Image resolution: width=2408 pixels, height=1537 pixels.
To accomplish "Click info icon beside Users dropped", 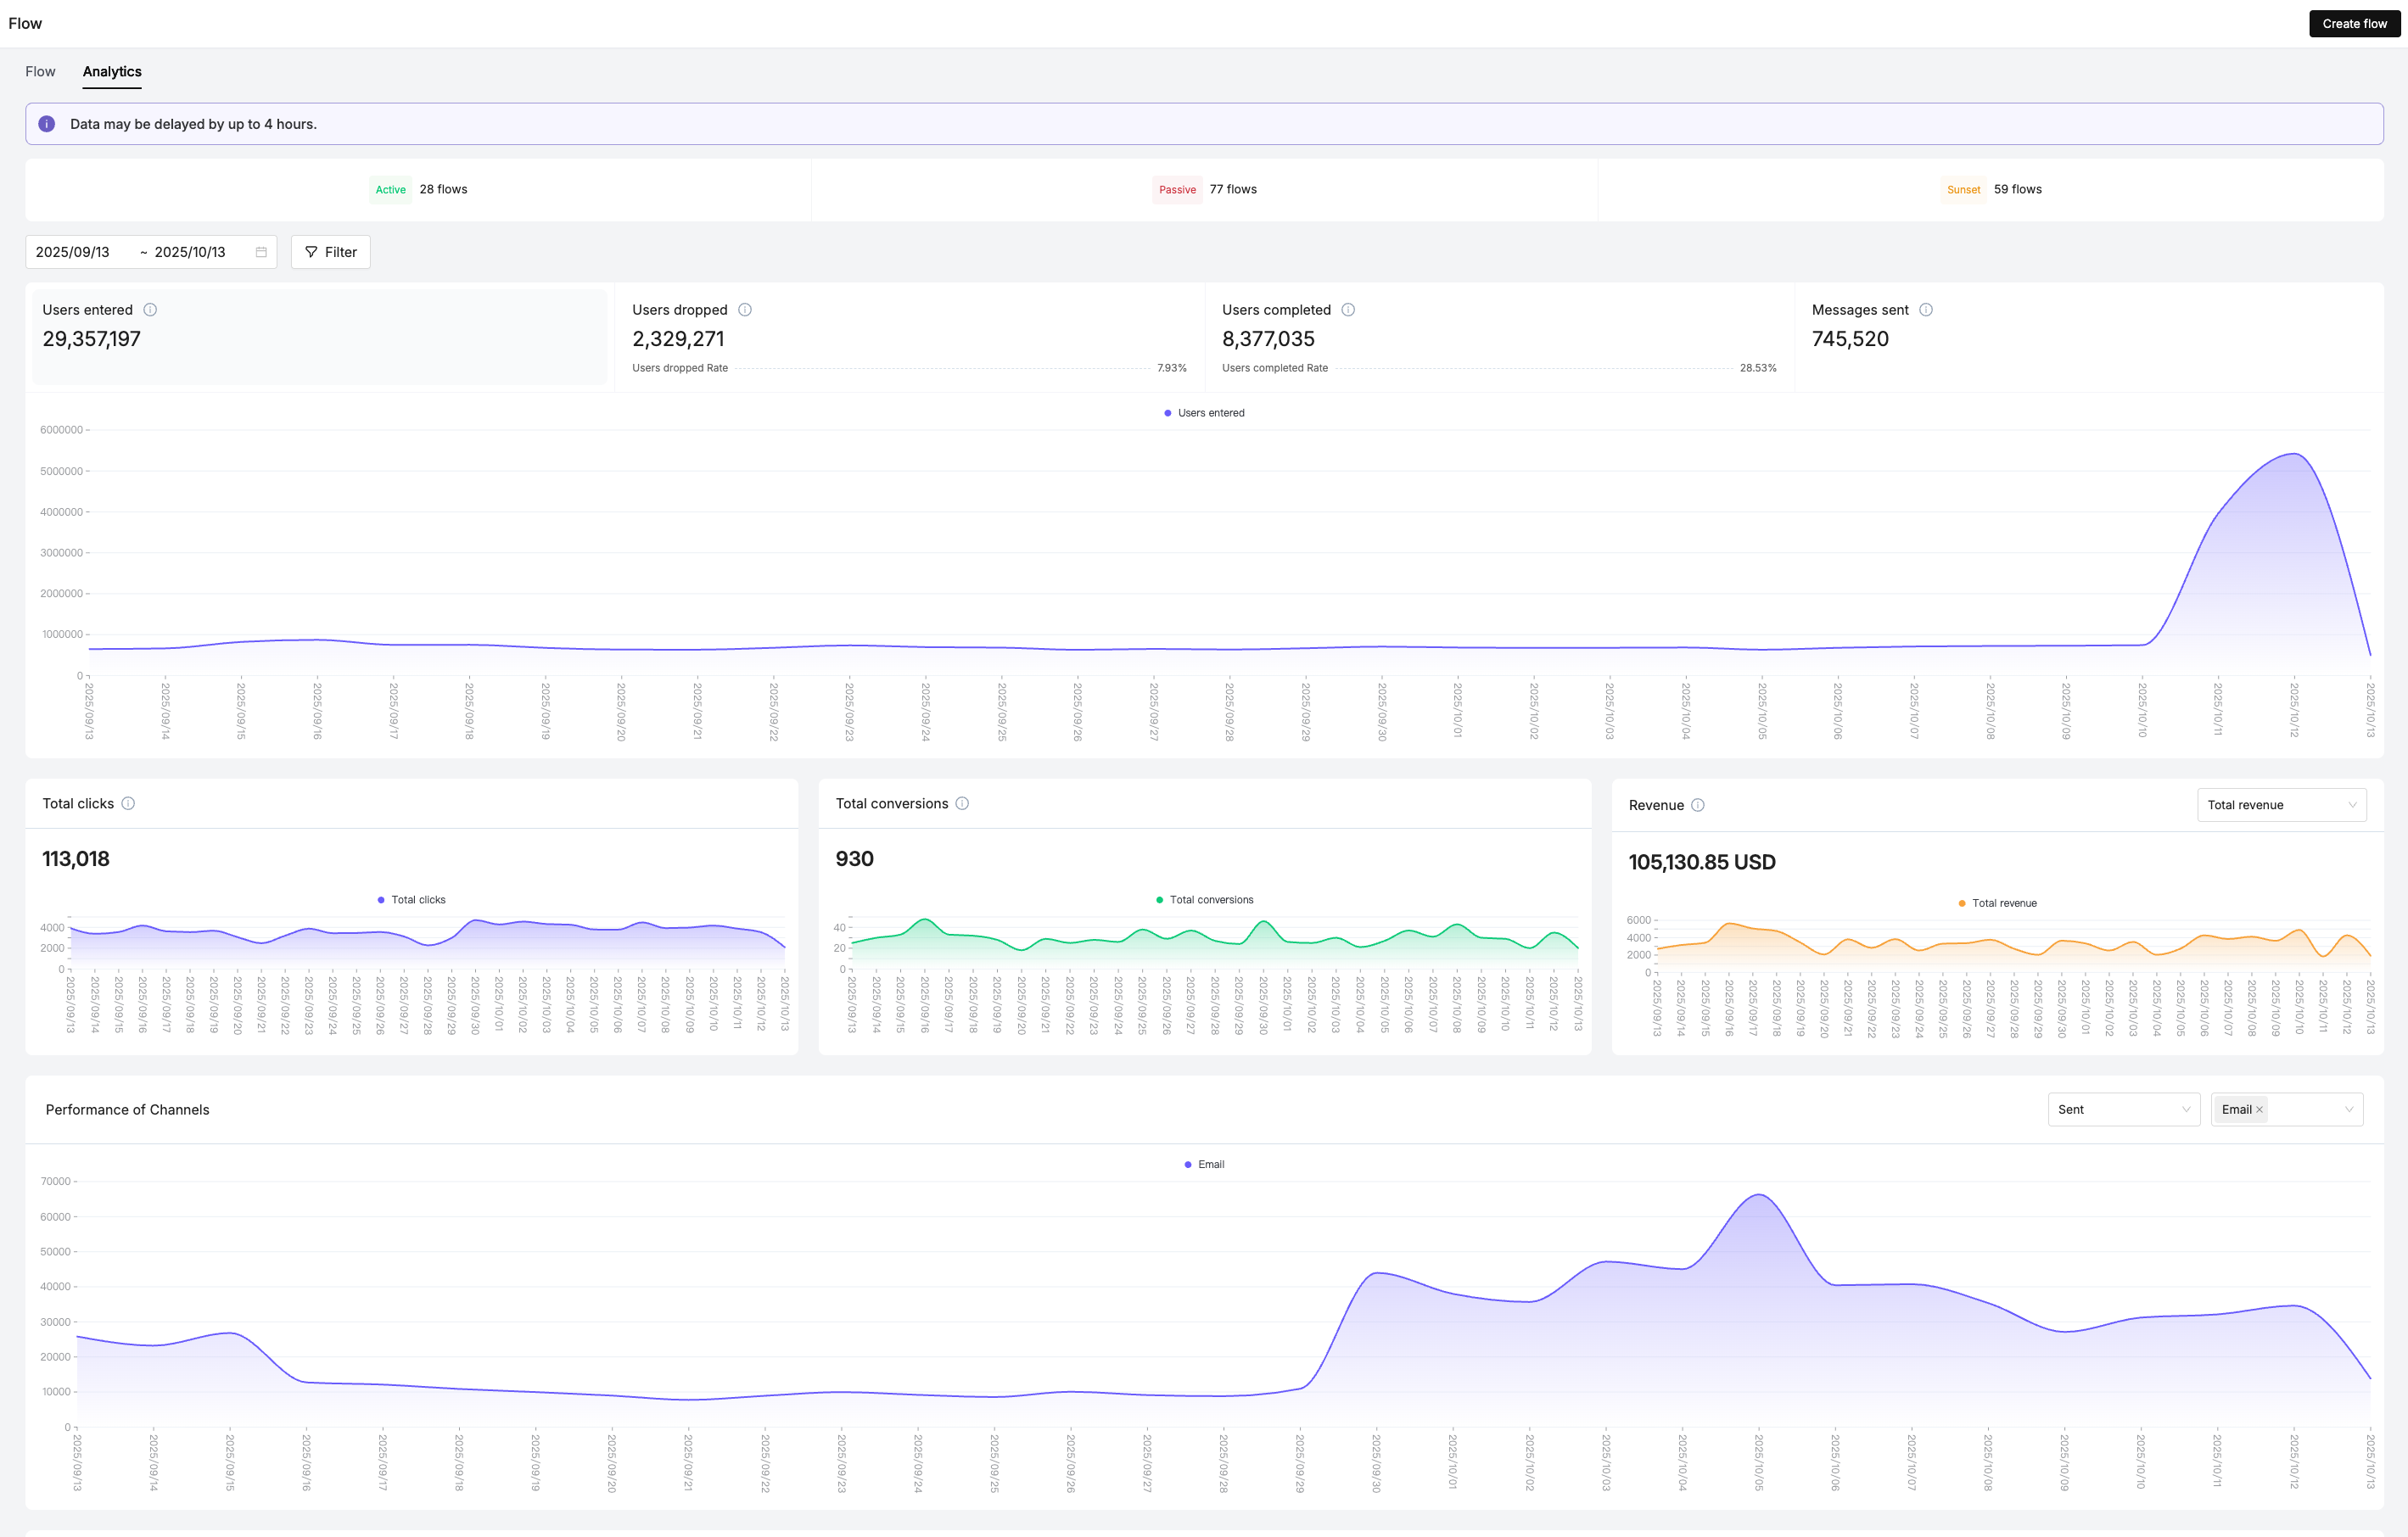I will pos(745,310).
